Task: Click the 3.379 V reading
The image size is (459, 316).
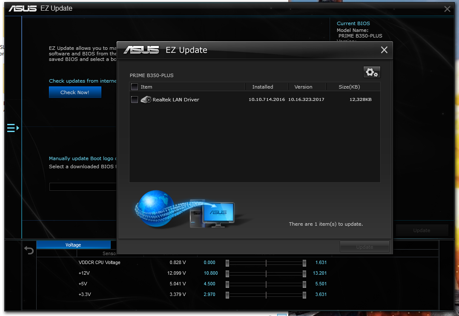Action: pos(178,294)
